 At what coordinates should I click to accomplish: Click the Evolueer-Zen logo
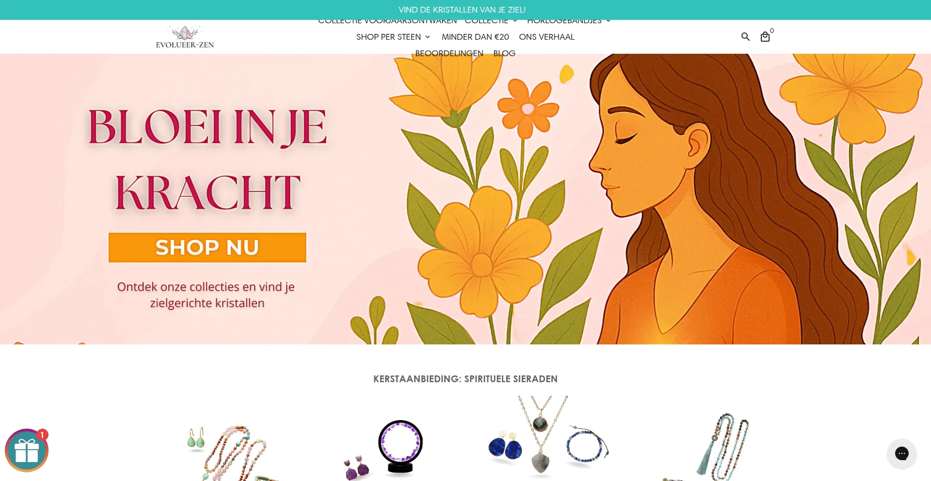(x=185, y=37)
